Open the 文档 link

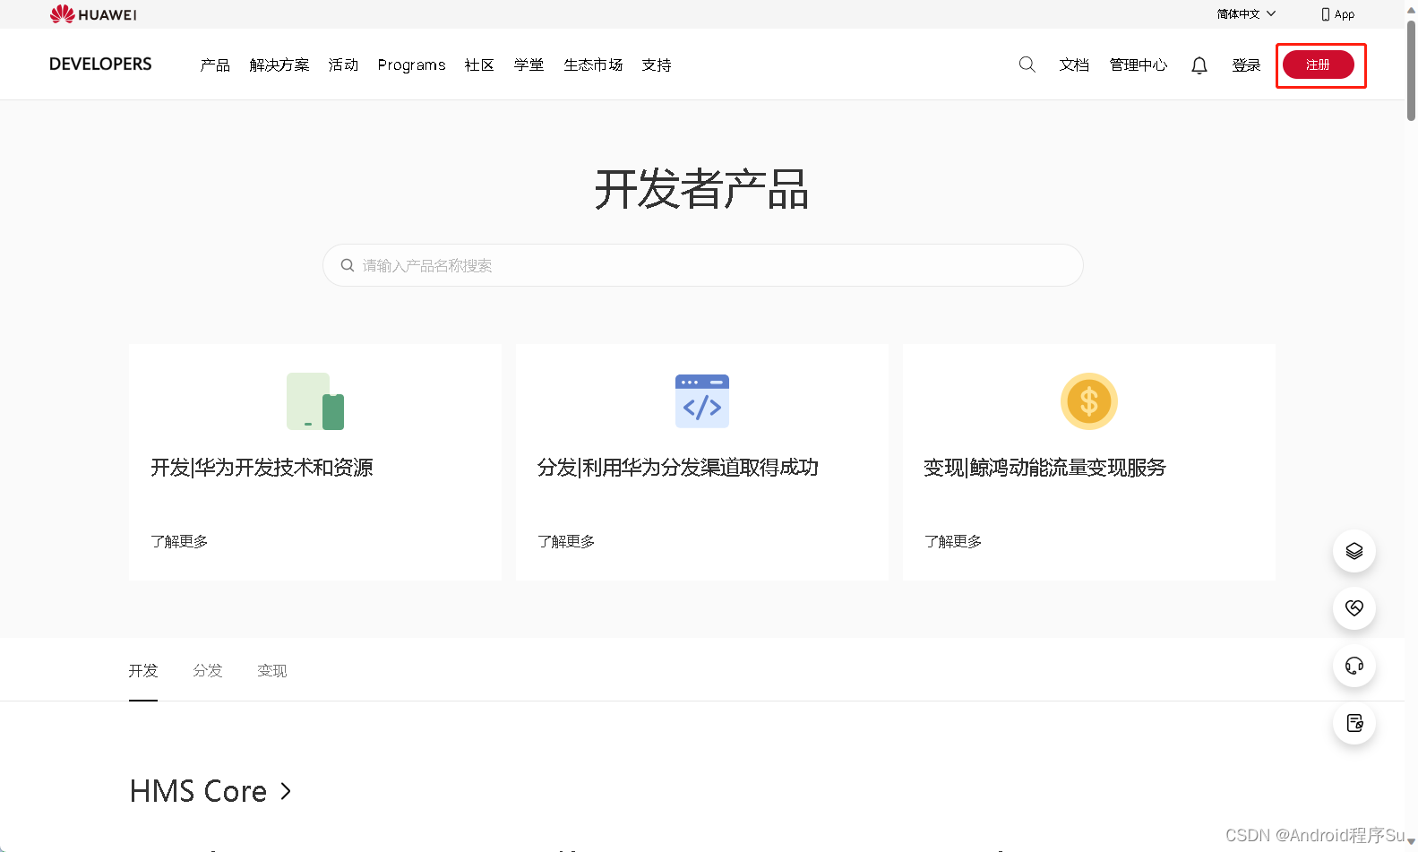point(1074,65)
